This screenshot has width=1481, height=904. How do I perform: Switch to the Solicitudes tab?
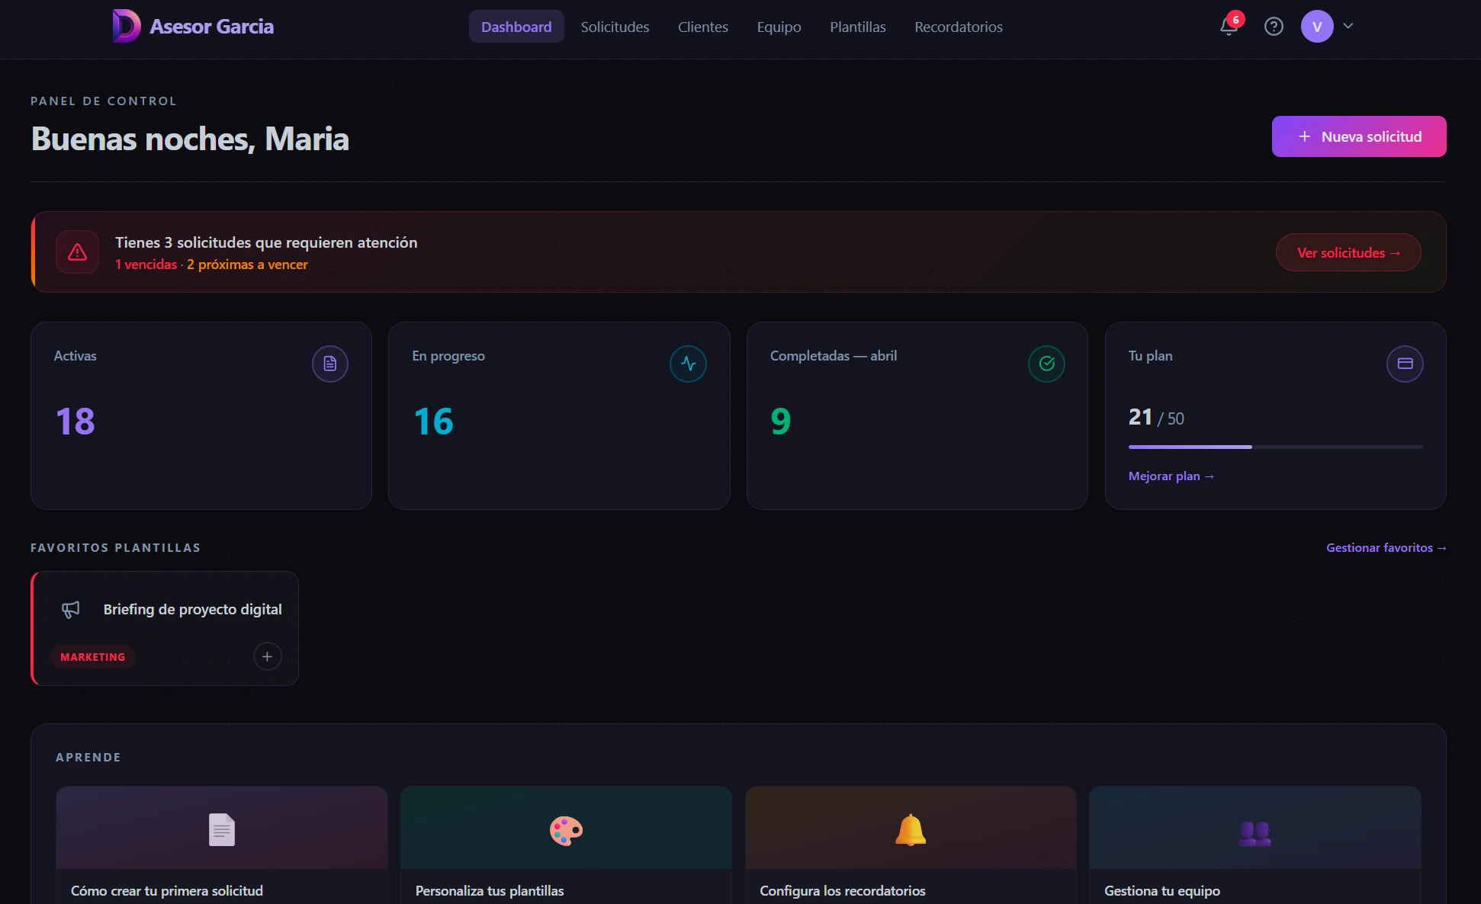click(x=615, y=26)
